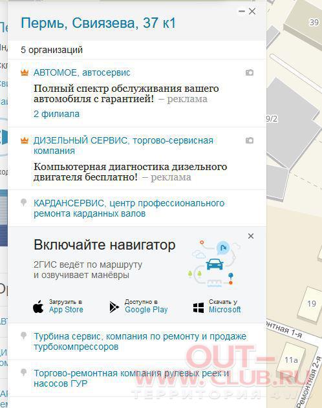The width and height of the screenshot is (322, 408).
Task: Open Торгово-ремонтная компания рулевых реек link
Action: (x=131, y=378)
